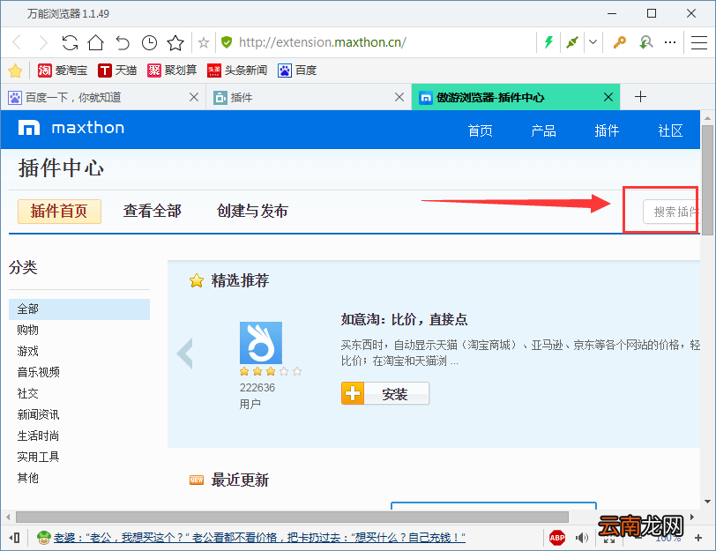This screenshot has height=551, width=716.
Task: Open the 百度 bookmark
Action: coord(297,71)
